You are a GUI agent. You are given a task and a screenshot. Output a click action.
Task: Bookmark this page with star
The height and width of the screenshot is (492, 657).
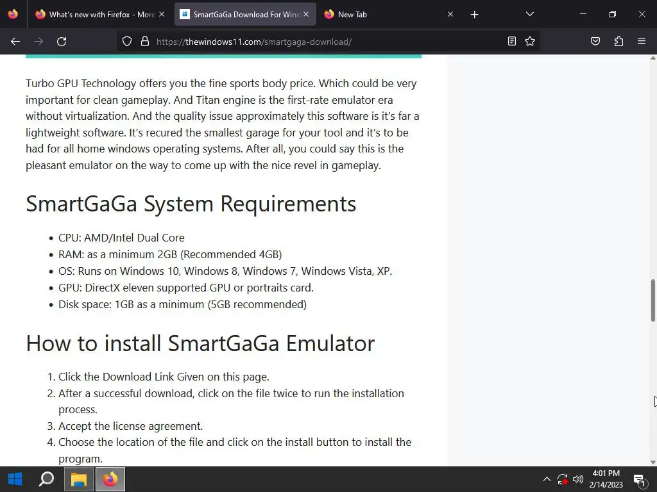pyautogui.click(x=530, y=42)
